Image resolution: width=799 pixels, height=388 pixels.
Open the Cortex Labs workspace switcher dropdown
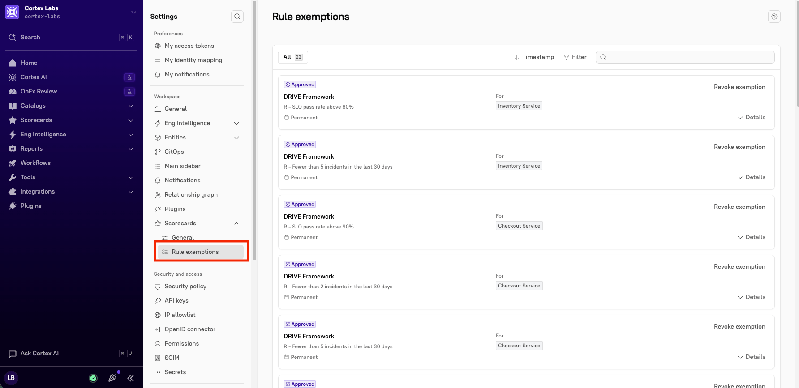[133, 12]
